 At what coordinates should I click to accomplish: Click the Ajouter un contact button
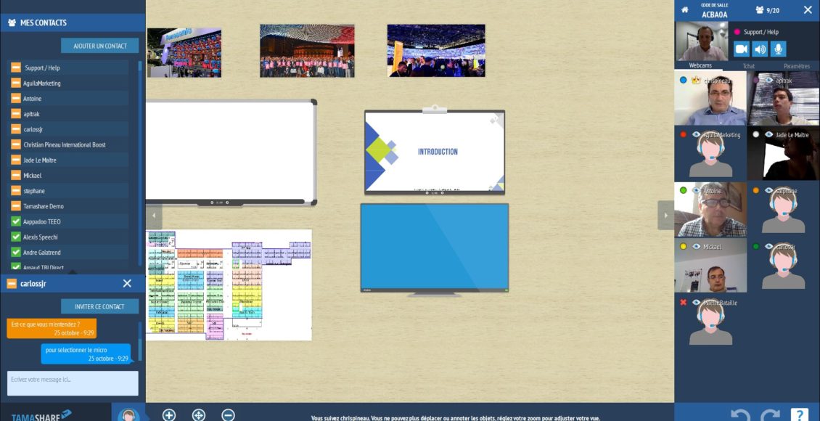99,46
